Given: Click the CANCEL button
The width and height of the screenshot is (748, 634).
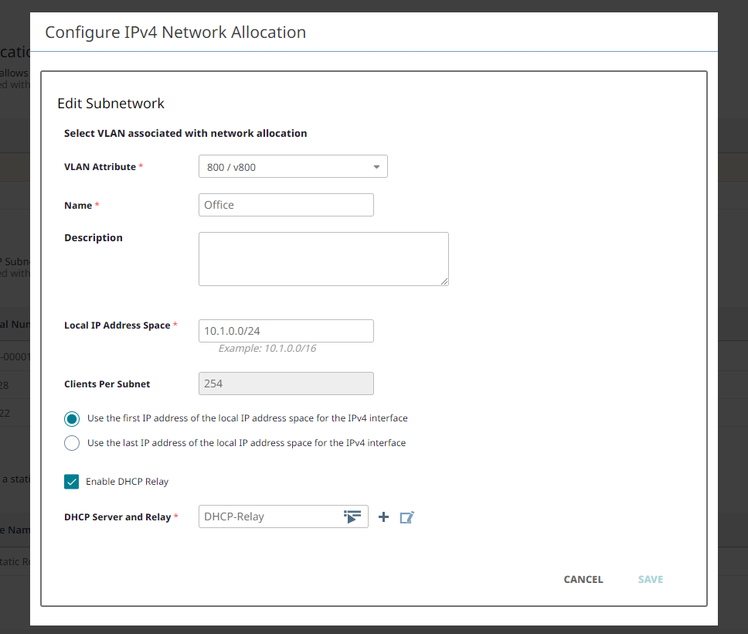Looking at the screenshot, I should coord(583,579).
